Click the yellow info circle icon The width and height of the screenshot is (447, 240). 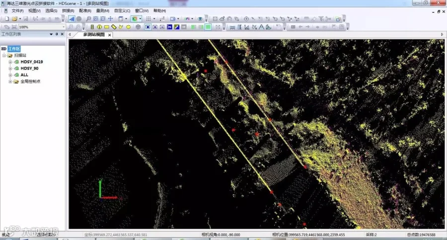tap(99, 27)
